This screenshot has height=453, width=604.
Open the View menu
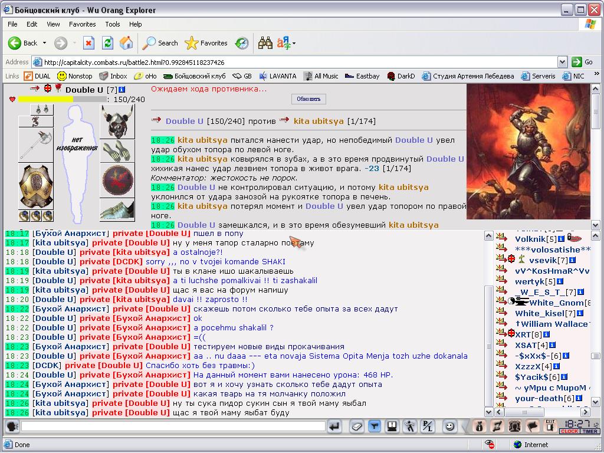[x=53, y=24]
